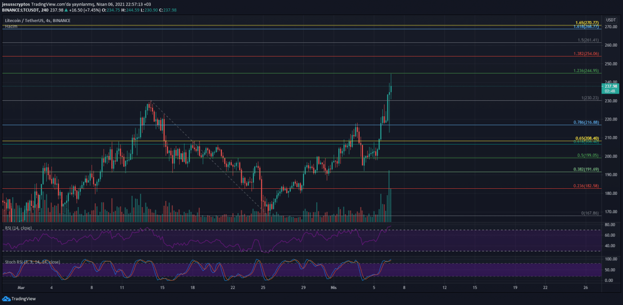Click the Hacim volume indicator label
The height and width of the screenshot is (305, 623).
click(x=10, y=27)
